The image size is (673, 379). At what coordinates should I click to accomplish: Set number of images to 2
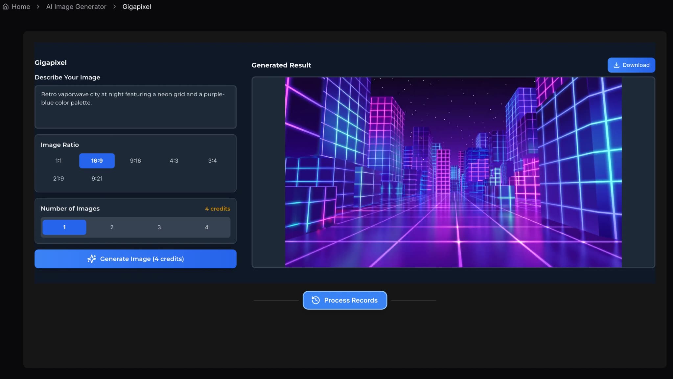click(112, 227)
